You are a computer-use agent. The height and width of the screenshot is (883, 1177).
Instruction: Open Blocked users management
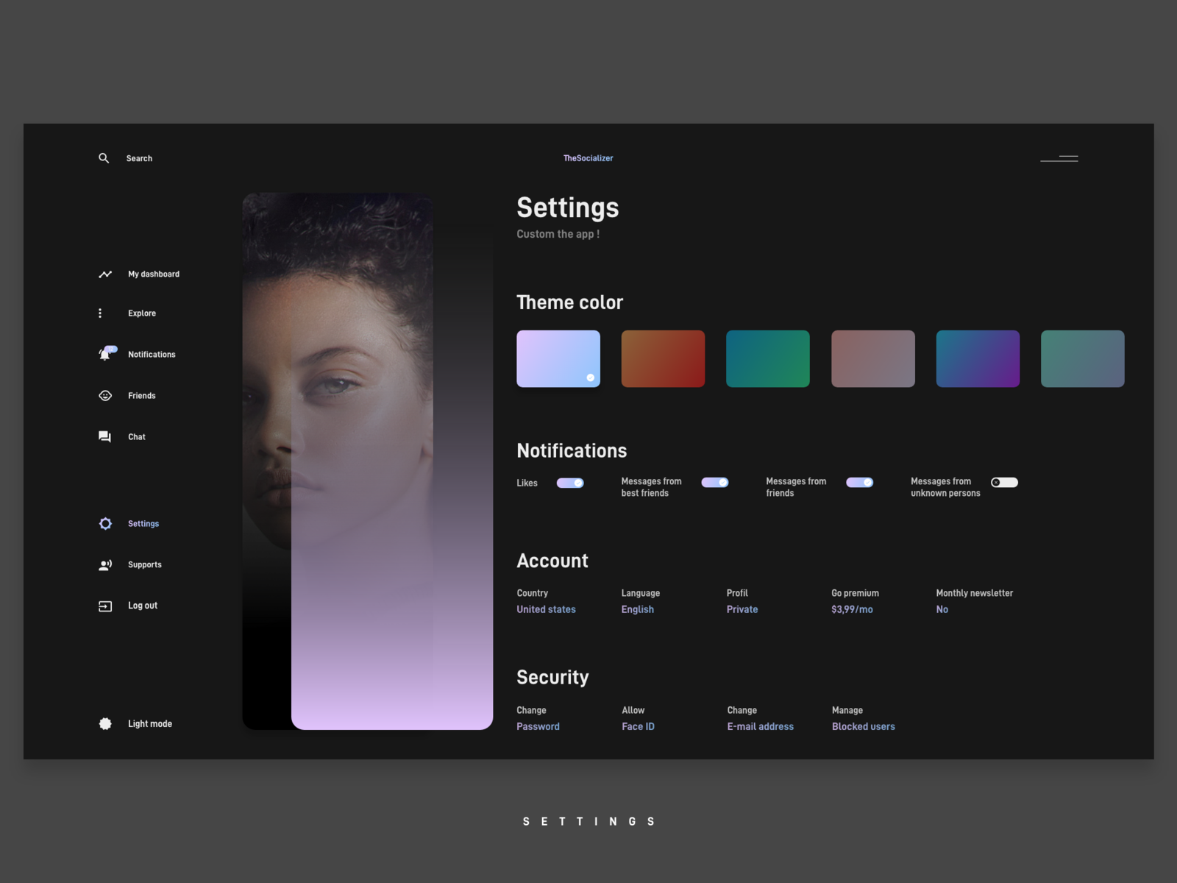(862, 726)
